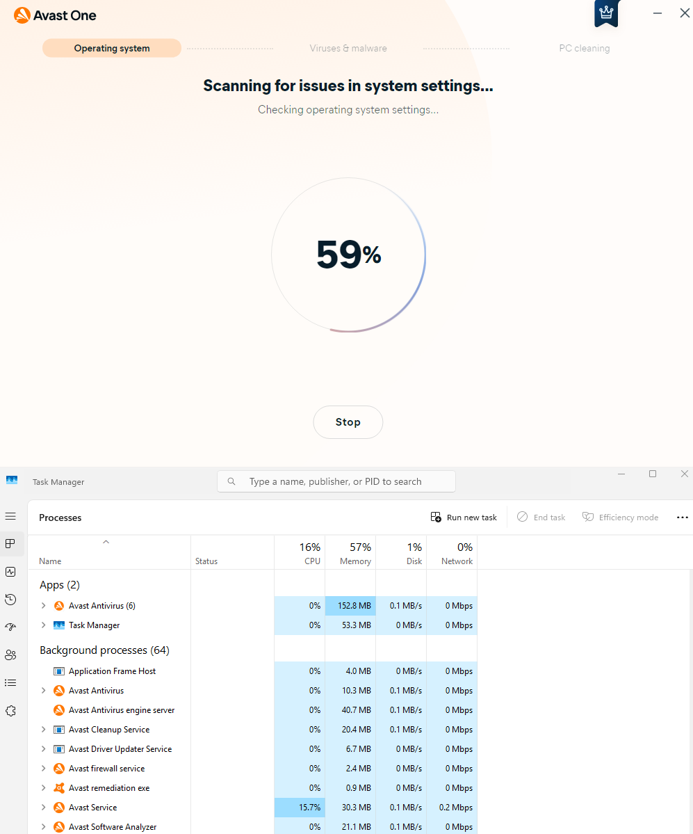The height and width of the screenshot is (834, 693).
Task: Minimize the Task Manager window
Action: [621, 474]
